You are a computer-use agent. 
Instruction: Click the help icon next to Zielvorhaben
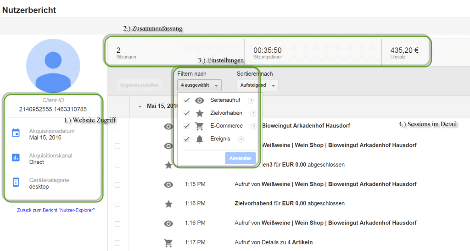point(252,113)
